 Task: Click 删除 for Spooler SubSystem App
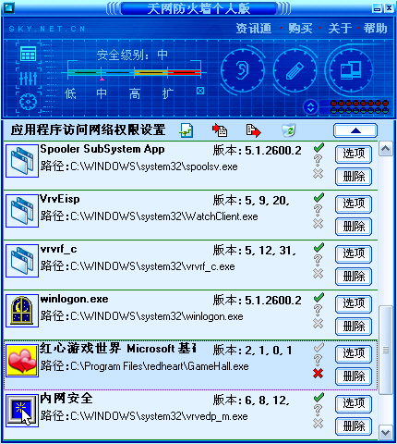(354, 177)
